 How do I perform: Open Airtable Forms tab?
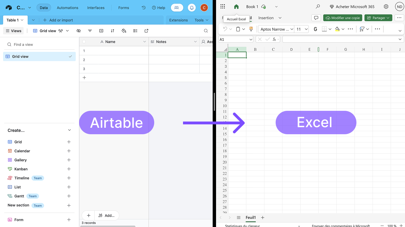[124, 8]
